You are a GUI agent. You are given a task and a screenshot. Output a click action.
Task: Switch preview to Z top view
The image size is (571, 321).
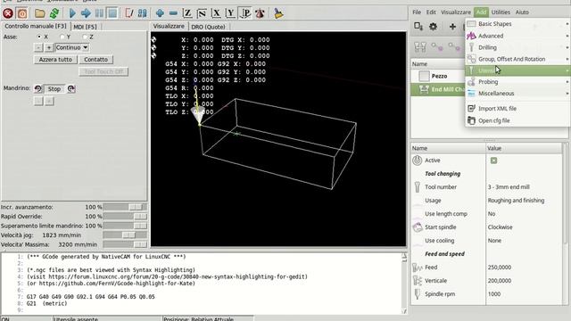pos(187,13)
